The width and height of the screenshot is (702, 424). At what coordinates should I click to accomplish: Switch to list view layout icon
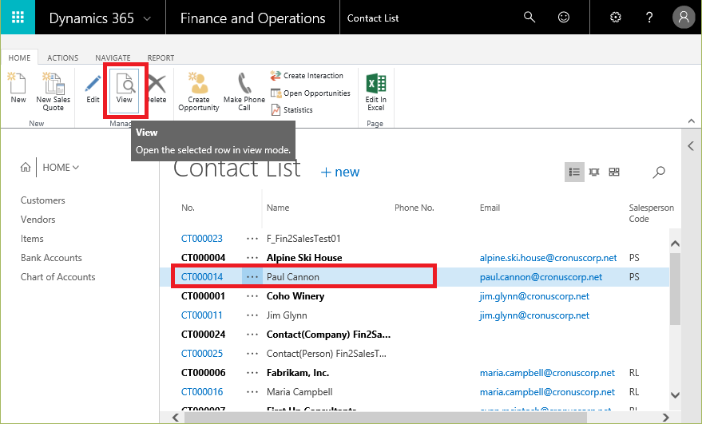tap(574, 172)
